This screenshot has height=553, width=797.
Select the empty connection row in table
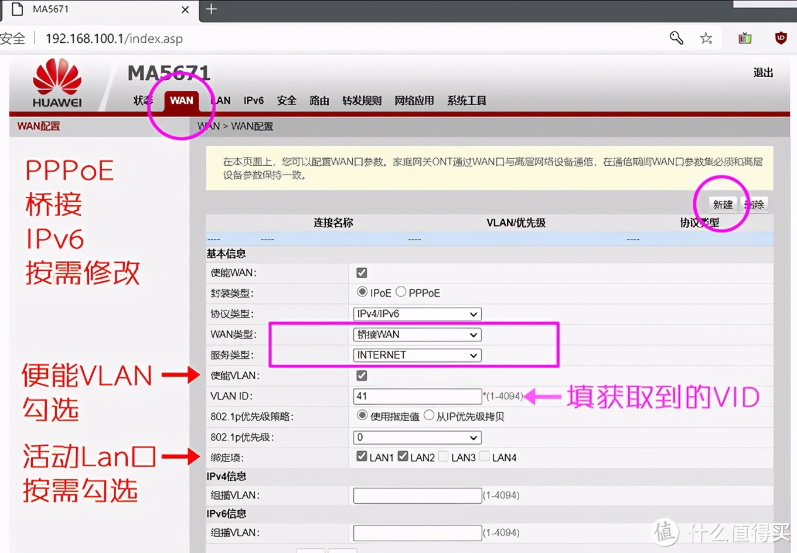coord(489,239)
